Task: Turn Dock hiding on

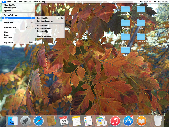Action: [x=42, y=18]
